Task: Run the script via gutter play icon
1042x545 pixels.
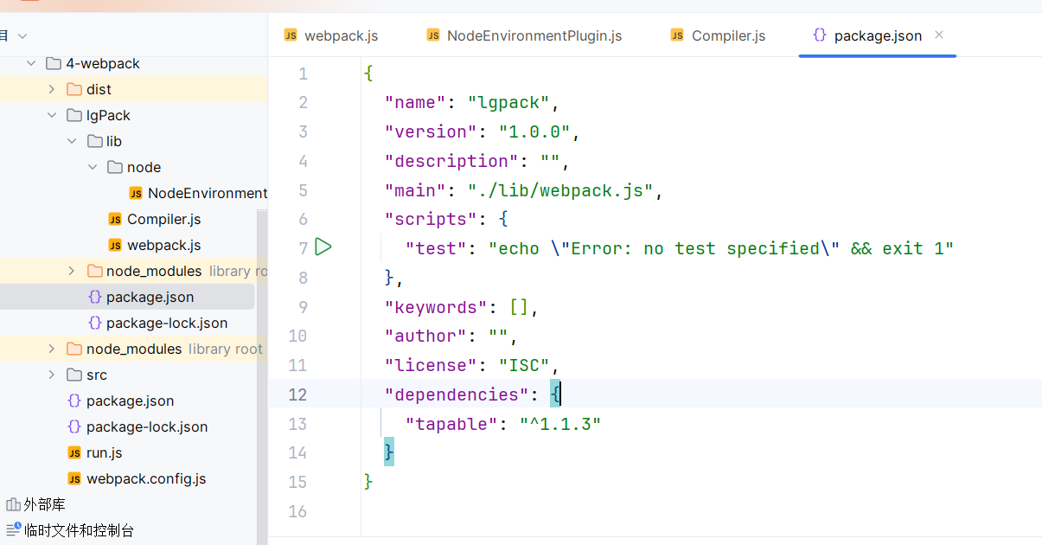Action: tap(323, 247)
